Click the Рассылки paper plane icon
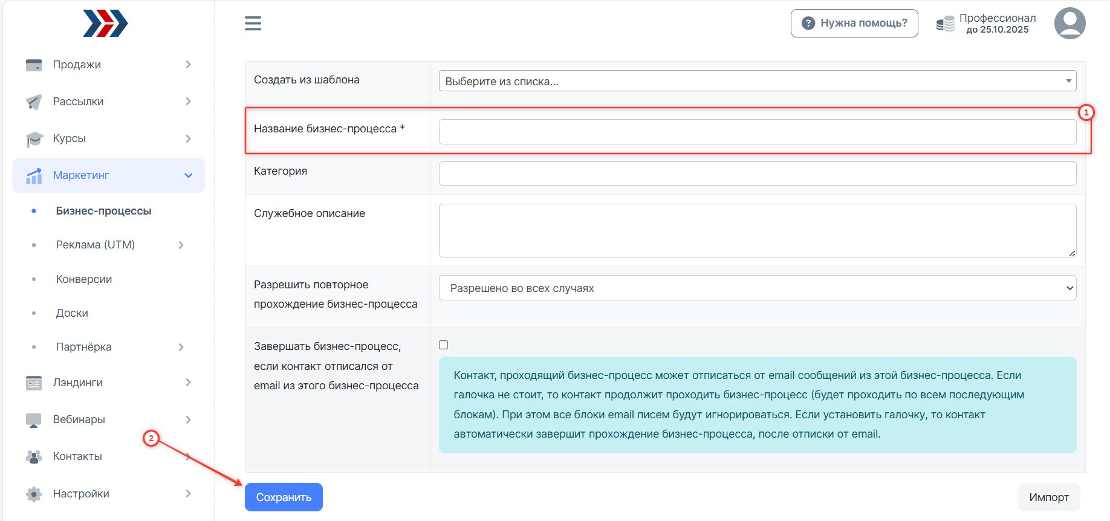 [34, 102]
